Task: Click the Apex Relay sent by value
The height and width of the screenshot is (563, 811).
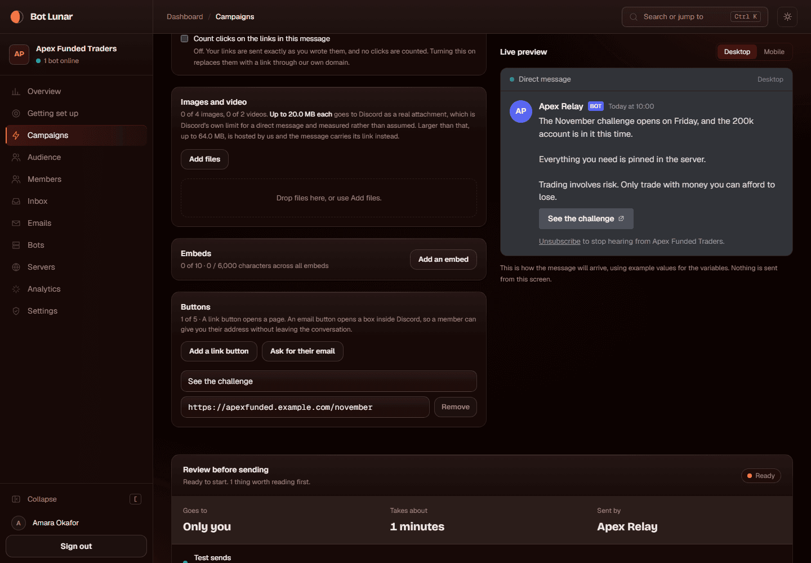Action: click(627, 527)
